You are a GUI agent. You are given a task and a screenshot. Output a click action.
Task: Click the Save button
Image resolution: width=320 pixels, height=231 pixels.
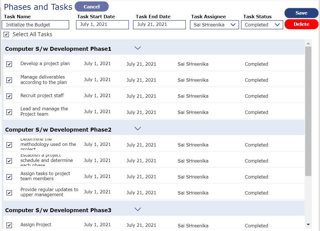click(301, 13)
